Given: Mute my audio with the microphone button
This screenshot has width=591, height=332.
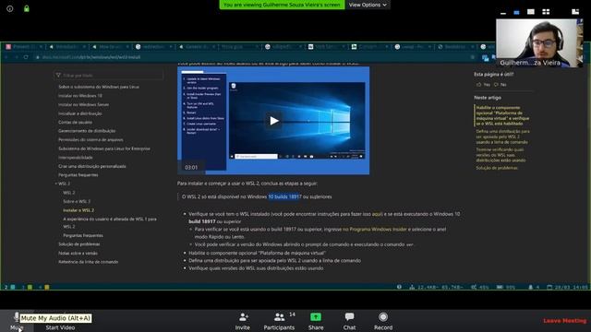Looking at the screenshot, I should pos(17,321).
